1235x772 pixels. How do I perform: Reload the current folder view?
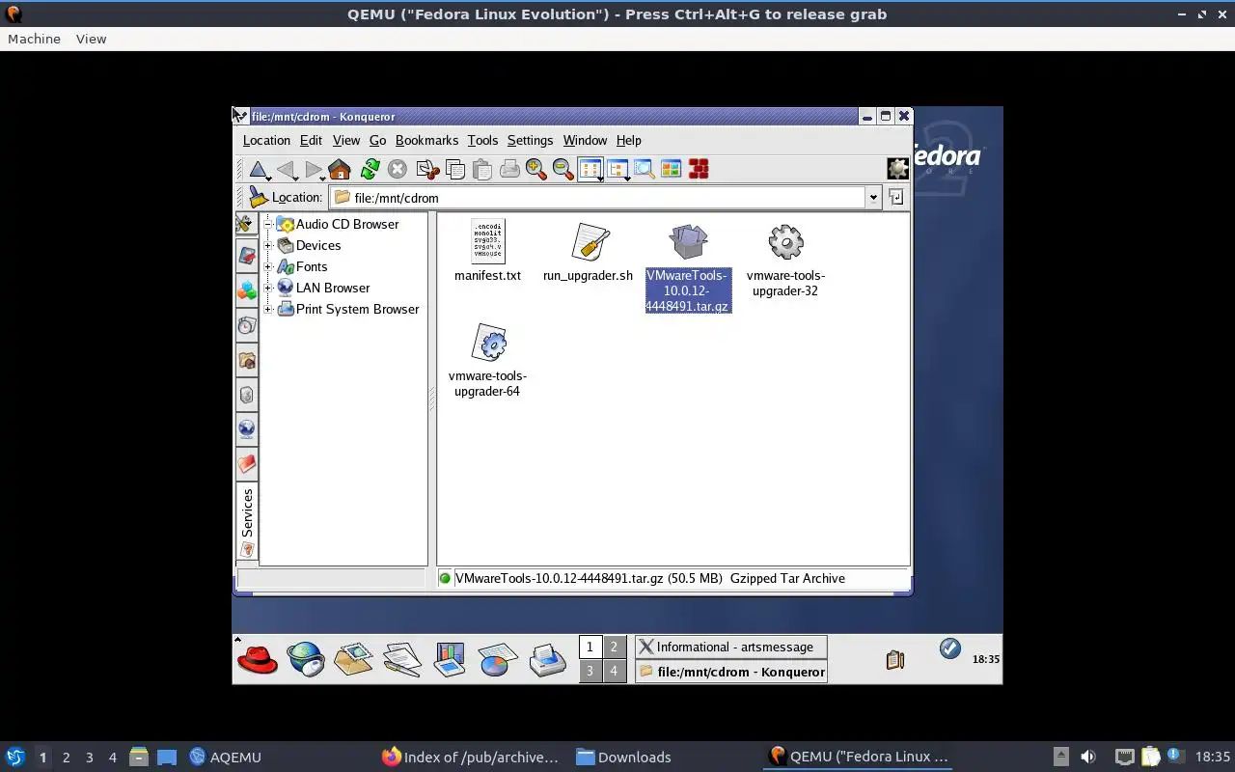[x=370, y=170]
